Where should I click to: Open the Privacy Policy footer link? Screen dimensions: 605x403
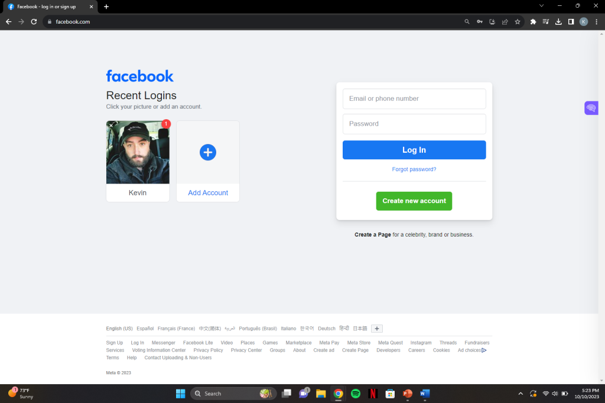click(x=209, y=350)
